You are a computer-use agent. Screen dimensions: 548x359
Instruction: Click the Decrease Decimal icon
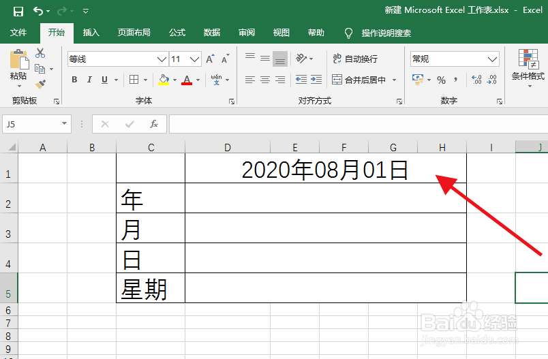pos(491,80)
